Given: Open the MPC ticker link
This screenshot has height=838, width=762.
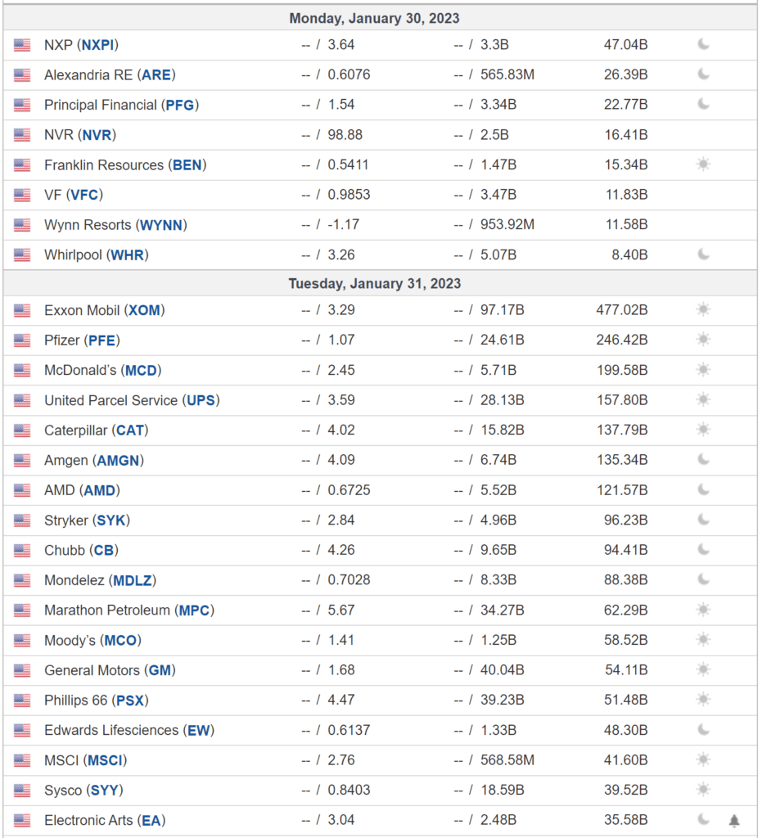Looking at the screenshot, I should tap(195, 610).
